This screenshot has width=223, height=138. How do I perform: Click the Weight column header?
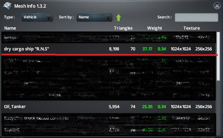(154, 28)
